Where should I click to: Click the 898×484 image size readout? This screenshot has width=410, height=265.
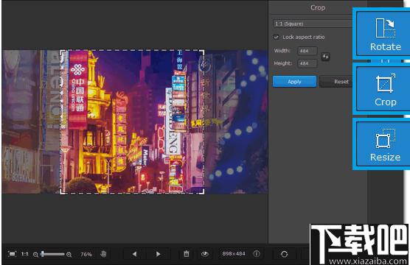coord(234,253)
